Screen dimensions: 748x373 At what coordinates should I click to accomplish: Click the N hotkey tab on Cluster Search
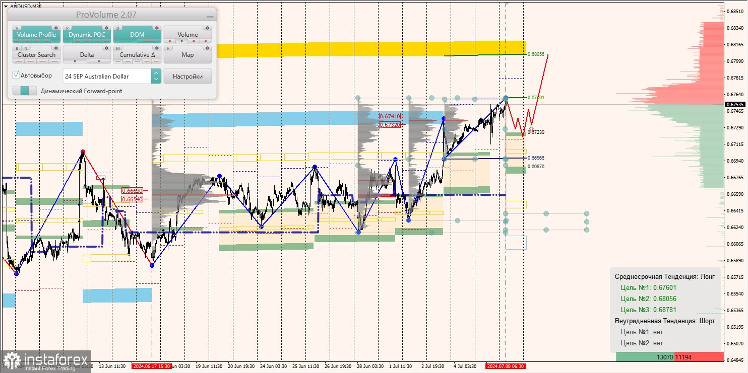tap(25, 48)
